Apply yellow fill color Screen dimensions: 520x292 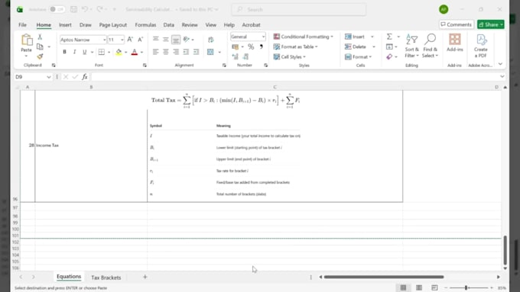coord(119,52)
